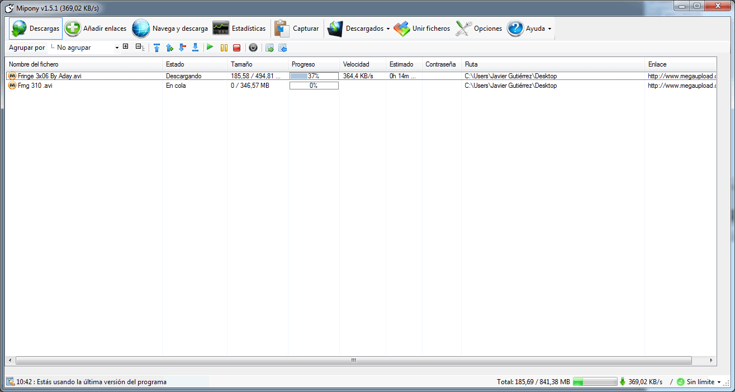735x392 pixels.
Task: Move selected download to bottom of queue
Action: [x=195, y=48]
